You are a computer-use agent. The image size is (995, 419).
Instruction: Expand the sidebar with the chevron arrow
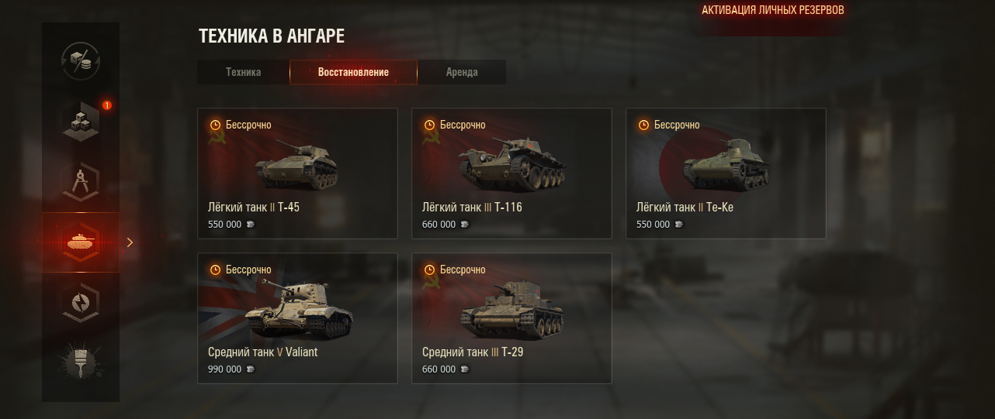point(130,242)
